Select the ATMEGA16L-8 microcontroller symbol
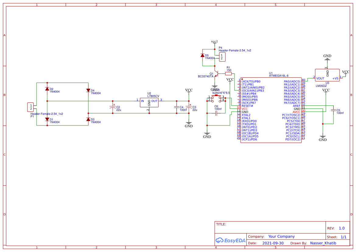The width and height of the screenshot is (356, 252). pos(271,110)
